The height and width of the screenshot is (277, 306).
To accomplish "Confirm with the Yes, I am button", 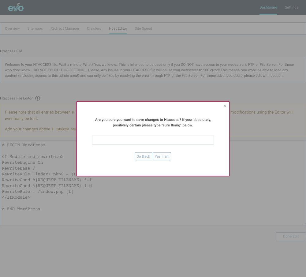I will [162, 156].
